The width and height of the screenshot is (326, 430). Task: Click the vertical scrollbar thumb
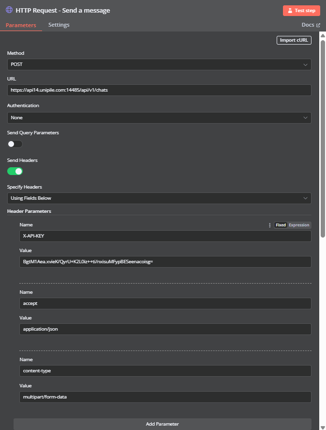(323, 139)
